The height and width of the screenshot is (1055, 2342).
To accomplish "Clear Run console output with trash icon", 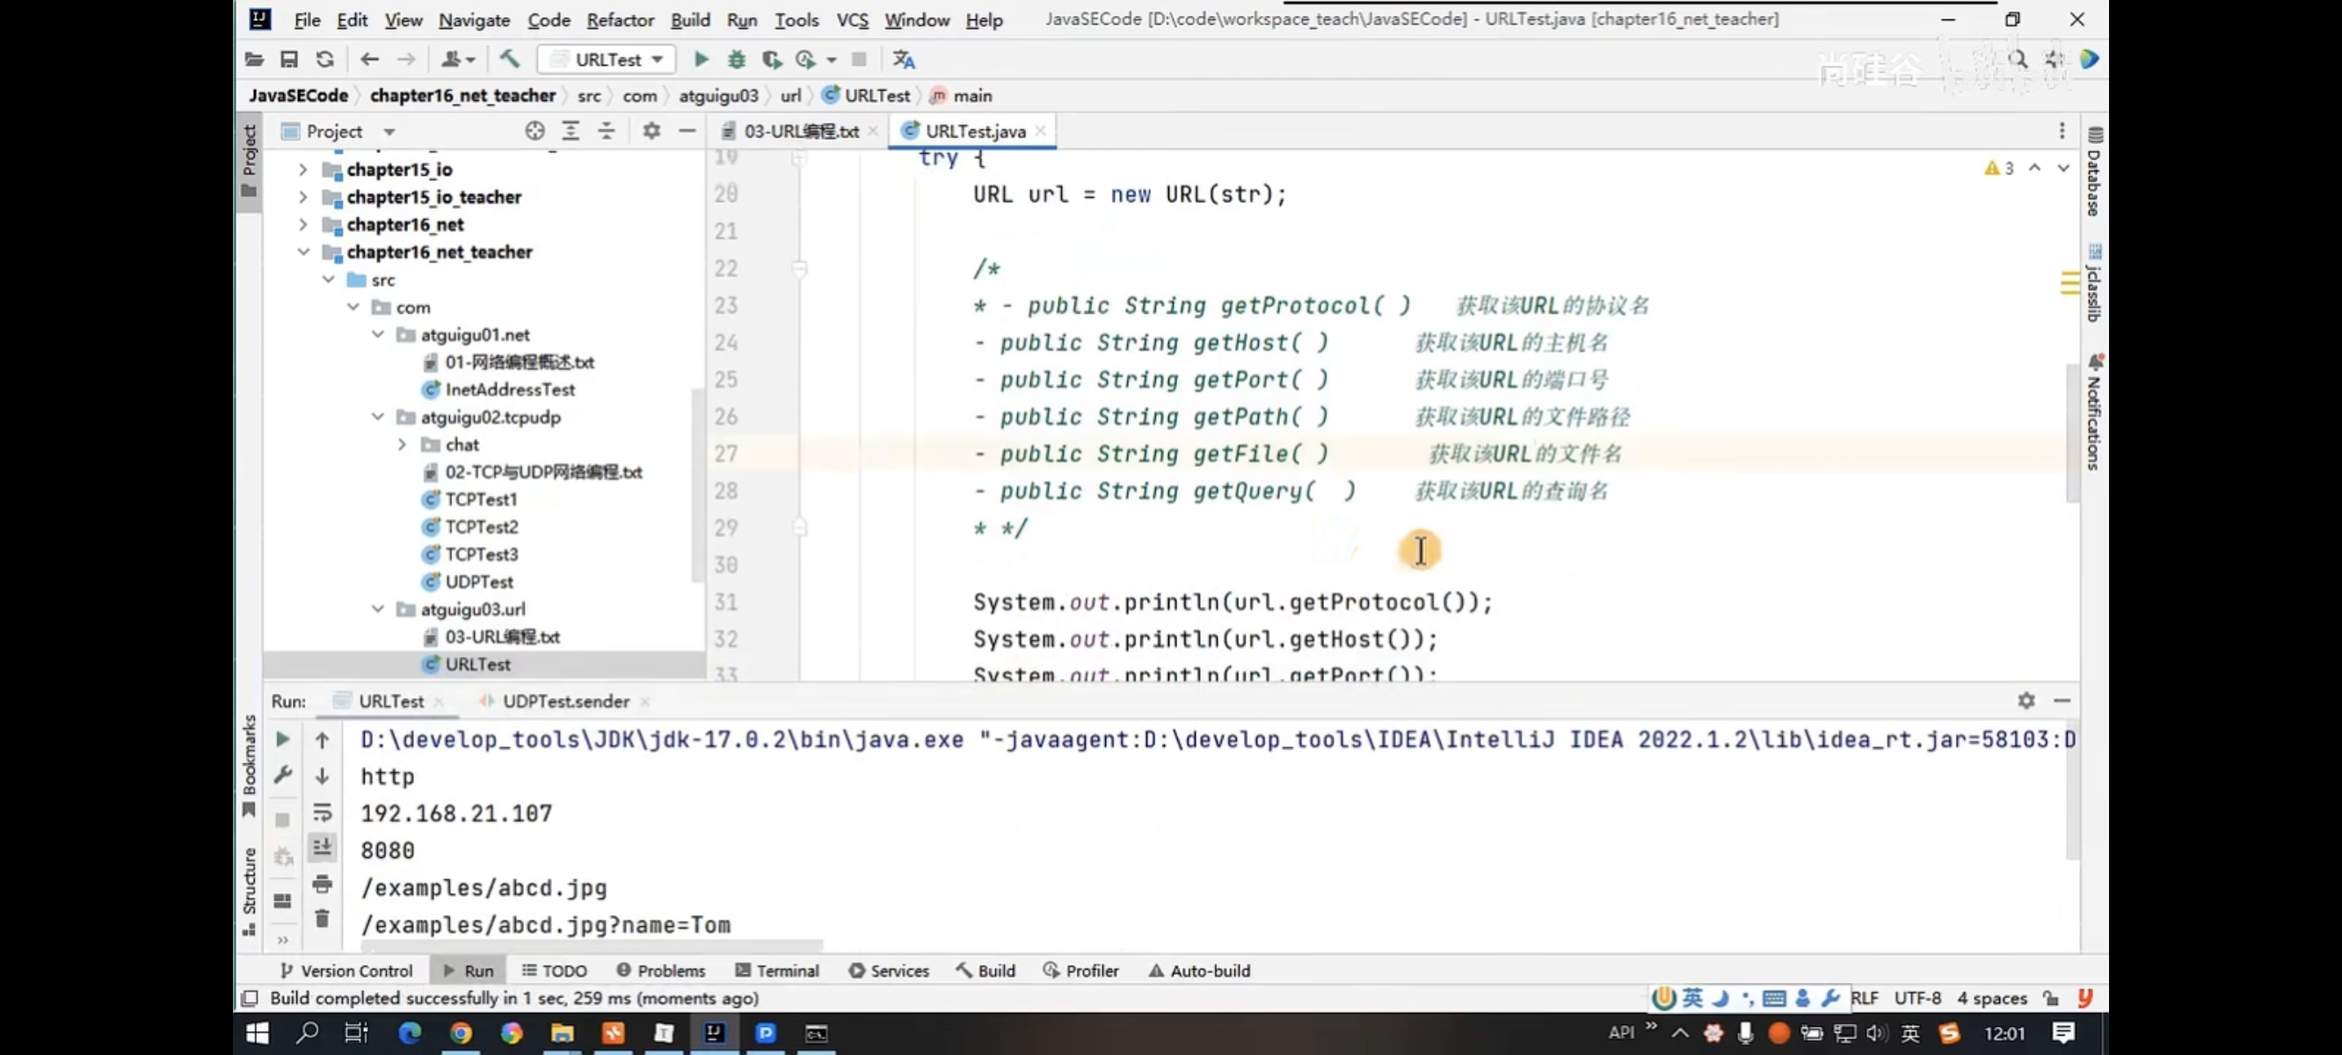I will [322, 919].
